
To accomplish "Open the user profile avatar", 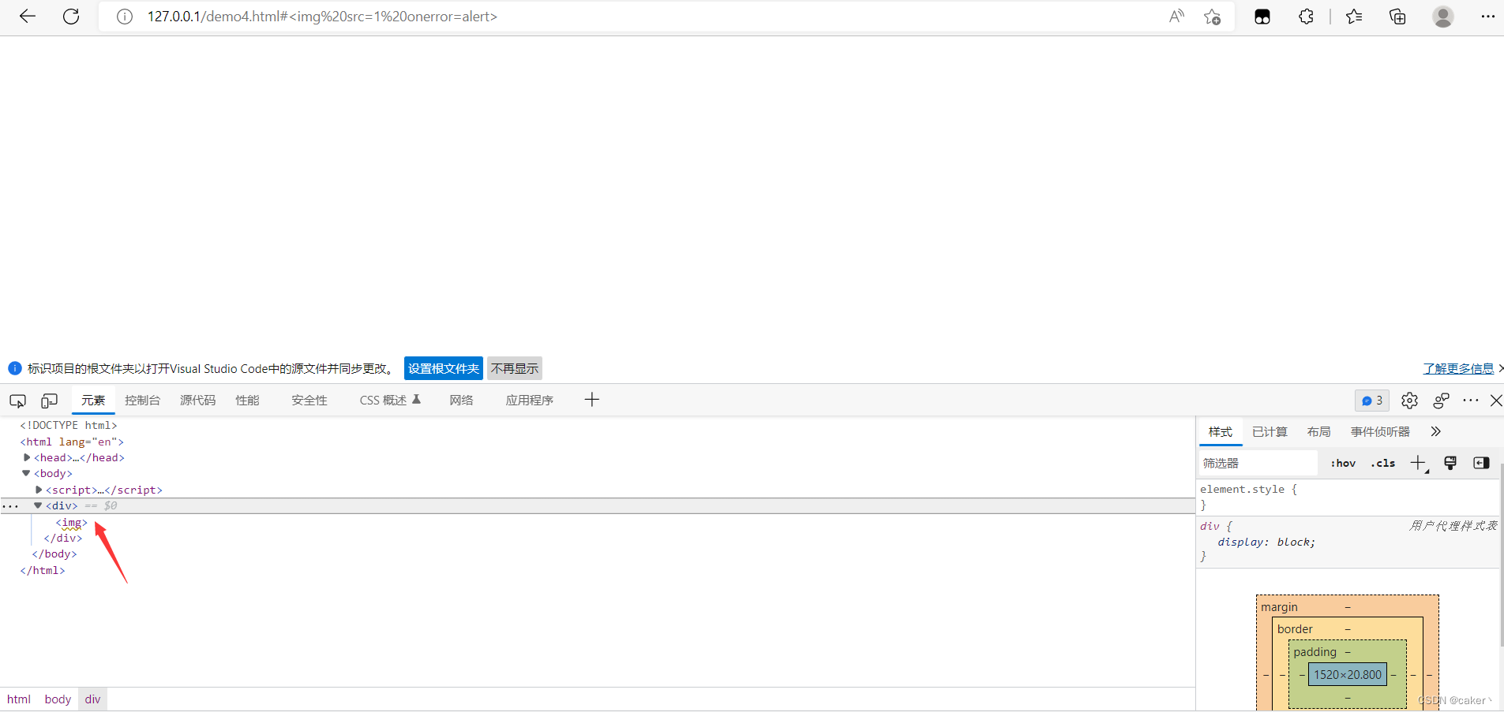I will coord(1443,17).
